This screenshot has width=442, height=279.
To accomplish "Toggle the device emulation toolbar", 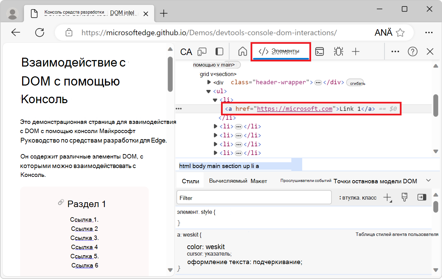I will coord(202,51).
